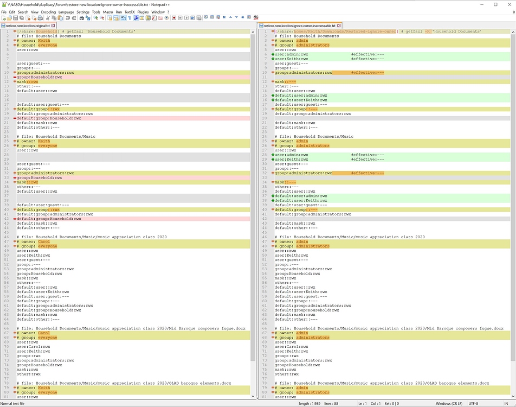Close the ignore-owner-inaccessable.txt tab
Image resolution: width=516 pixels, height=407 pixels.
339,26
